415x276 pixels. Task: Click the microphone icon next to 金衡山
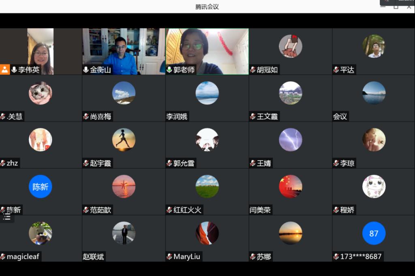[86, 70]
